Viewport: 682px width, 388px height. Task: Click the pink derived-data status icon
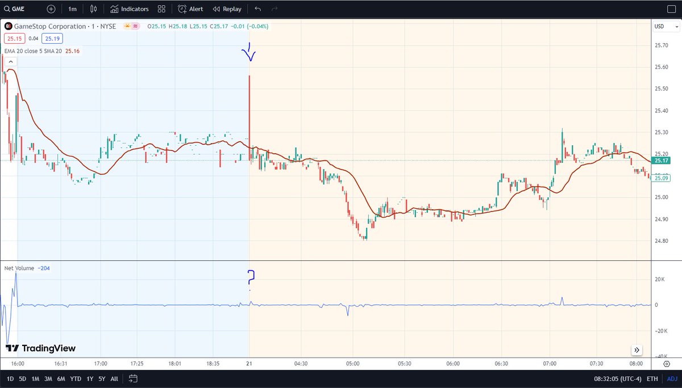point(136,26)
